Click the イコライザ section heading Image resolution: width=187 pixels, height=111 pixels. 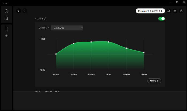40,19
